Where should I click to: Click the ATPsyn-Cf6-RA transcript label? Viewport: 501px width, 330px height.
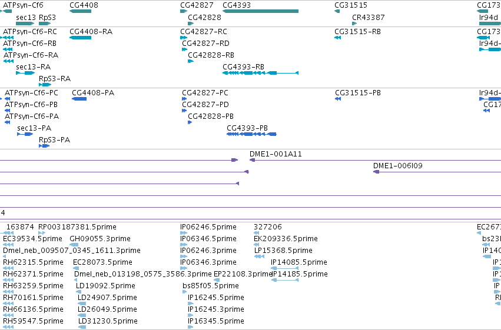pyautogui.click(x=31, y=55)
